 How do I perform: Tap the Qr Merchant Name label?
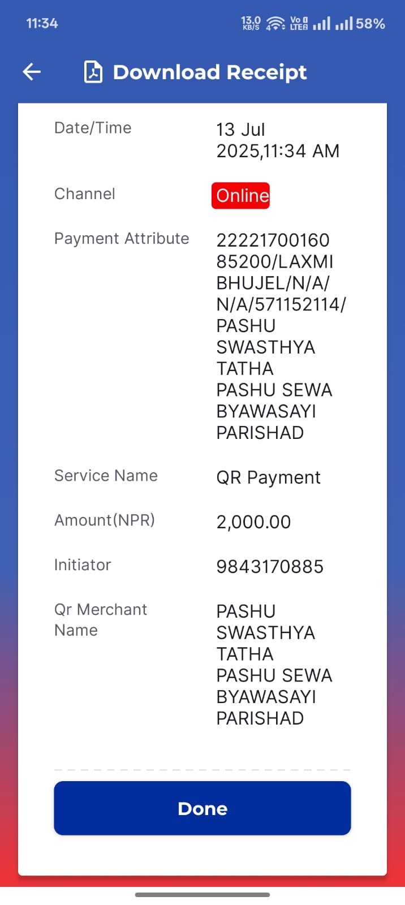101,619
